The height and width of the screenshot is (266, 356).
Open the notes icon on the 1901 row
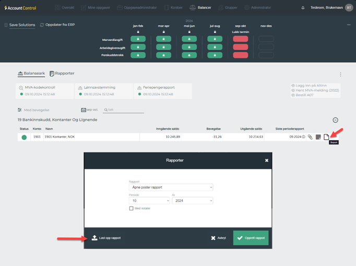click(x=318, y=137)
